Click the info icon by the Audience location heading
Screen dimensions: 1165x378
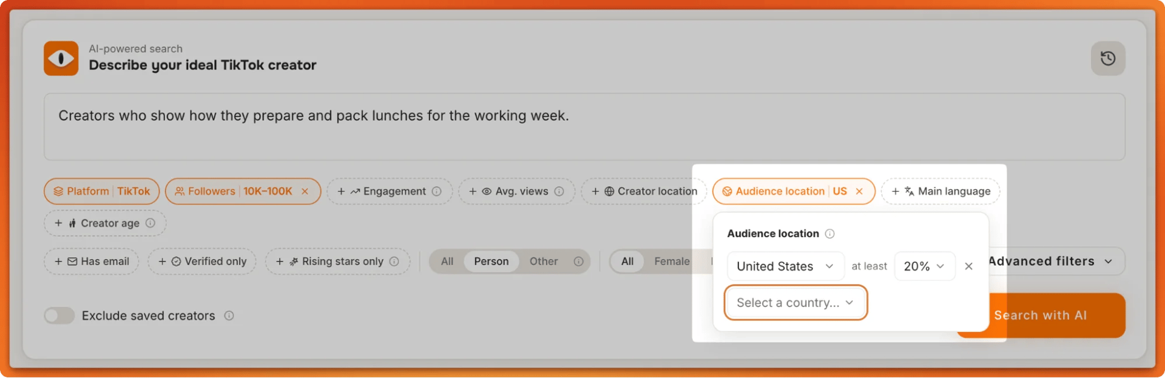[830, 234]
